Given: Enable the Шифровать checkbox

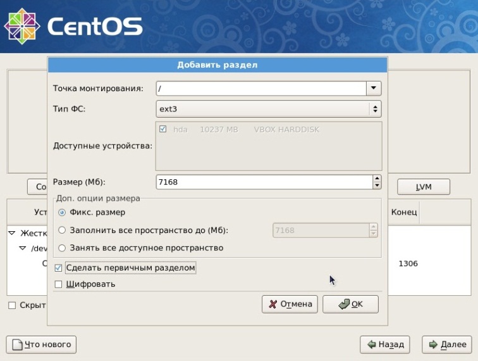Looking at the screenshot, I should click(x=58, y=284).
